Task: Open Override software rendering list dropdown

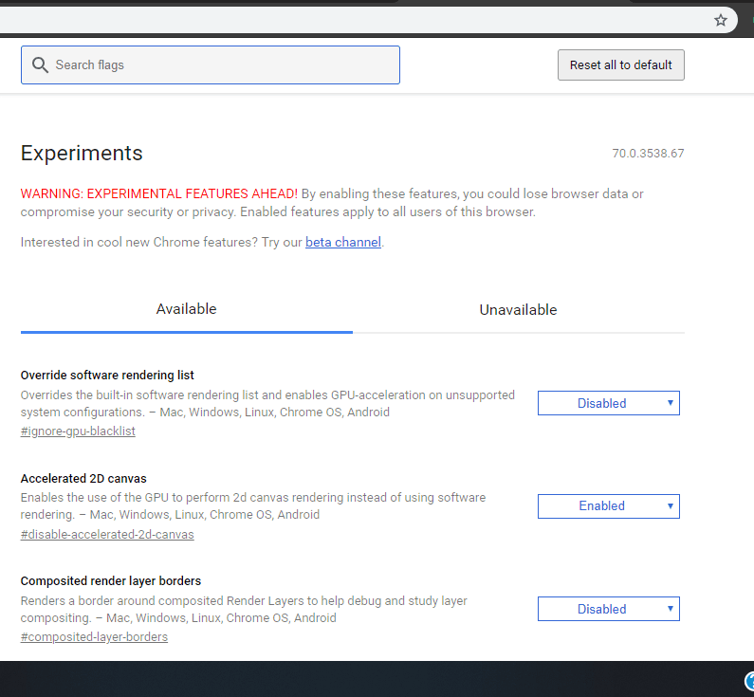Action: click(608, 403)
